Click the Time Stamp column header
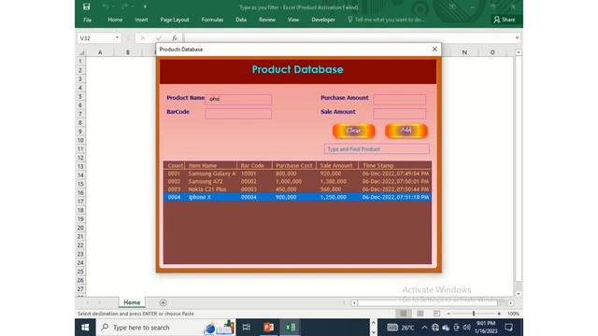This screenshot has width=598, height=336. (x=394, y=165)
